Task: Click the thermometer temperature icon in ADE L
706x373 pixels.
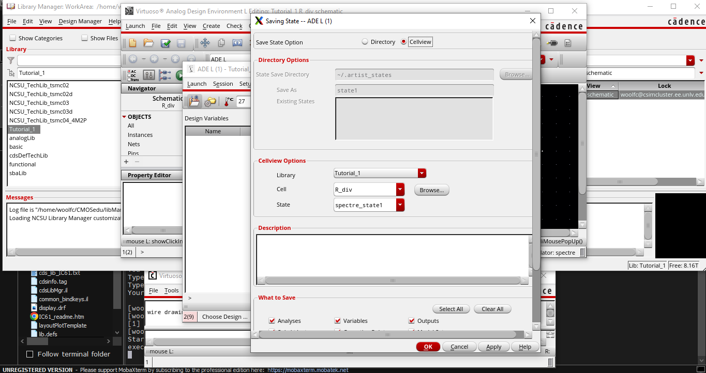Action: pos(229,101)
